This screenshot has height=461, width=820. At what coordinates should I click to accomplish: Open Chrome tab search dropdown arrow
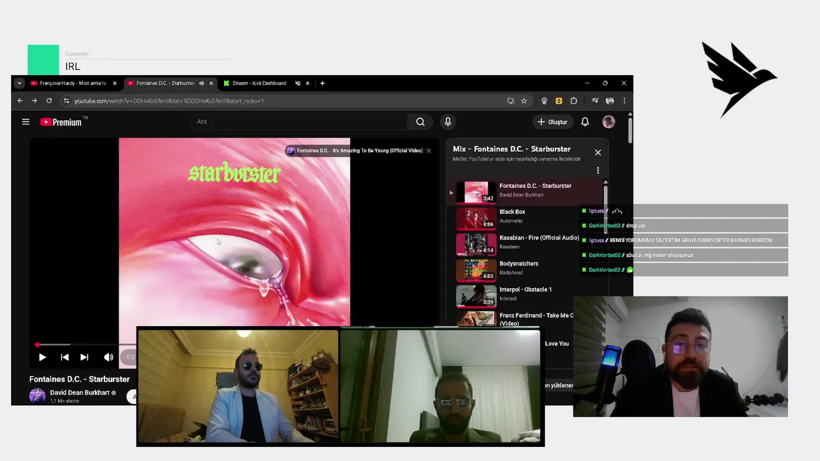pos(19,83)
